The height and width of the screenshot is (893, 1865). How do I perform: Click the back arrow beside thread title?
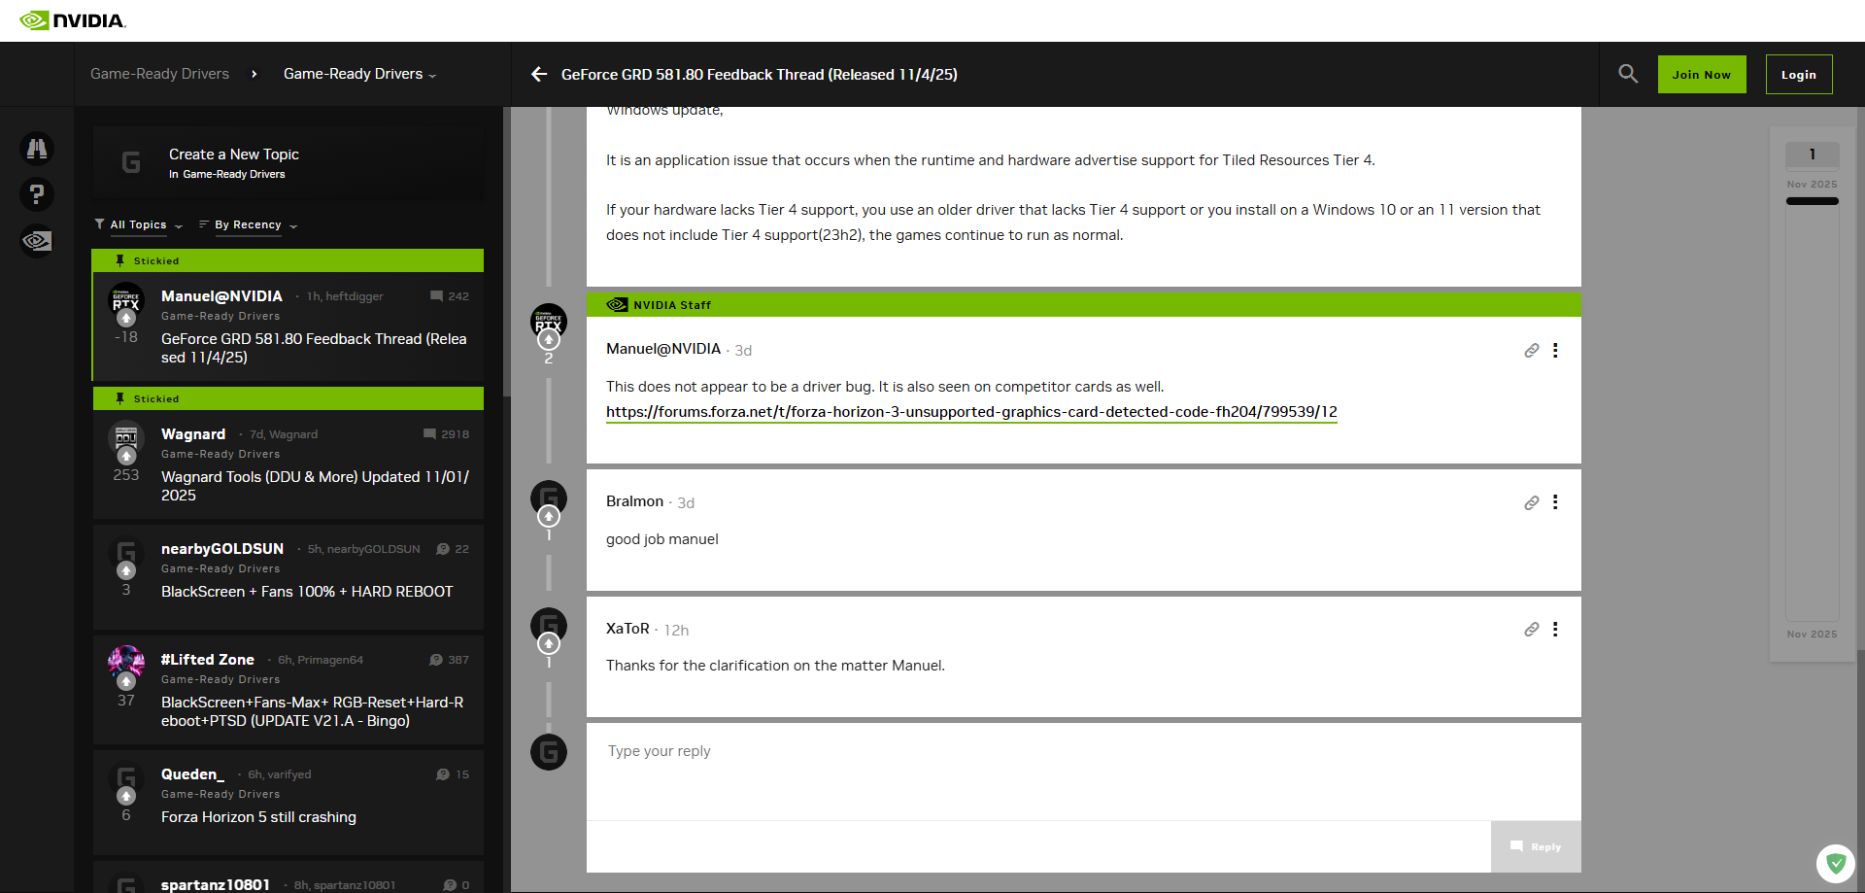click(539, 74)
